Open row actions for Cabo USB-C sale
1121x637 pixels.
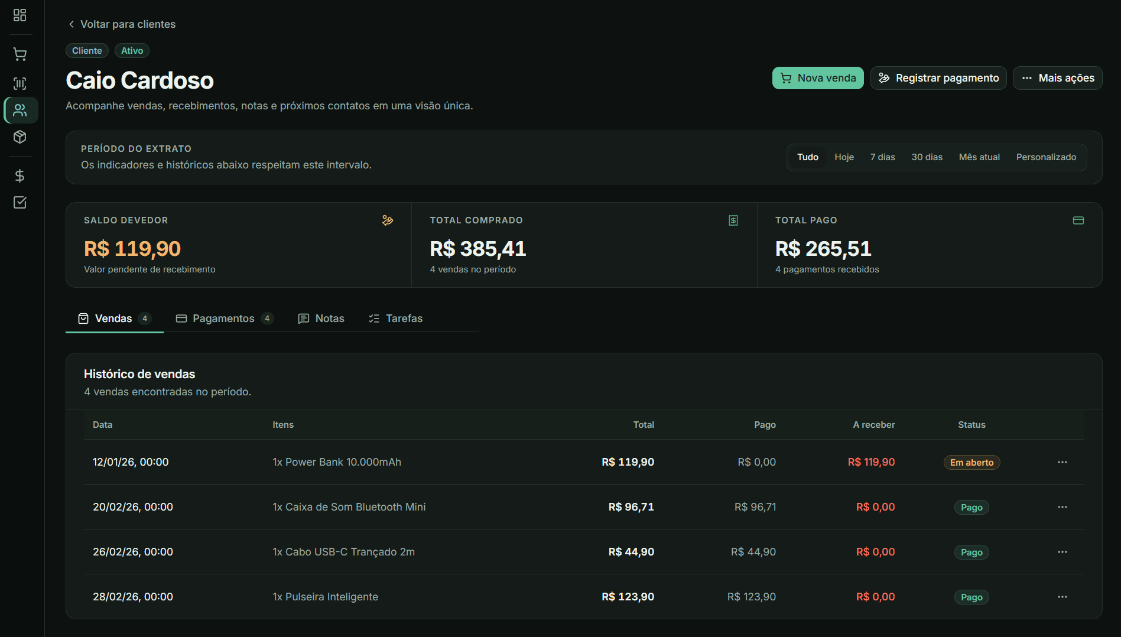(x=1062, y=552)
